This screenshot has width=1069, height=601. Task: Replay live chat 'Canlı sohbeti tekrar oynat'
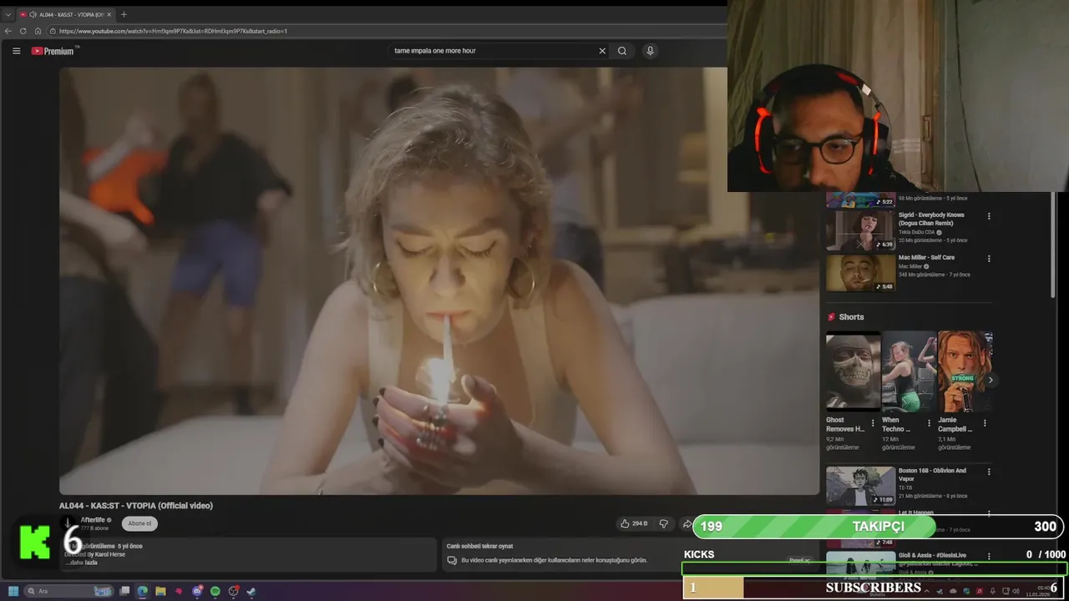coord(479,546)
